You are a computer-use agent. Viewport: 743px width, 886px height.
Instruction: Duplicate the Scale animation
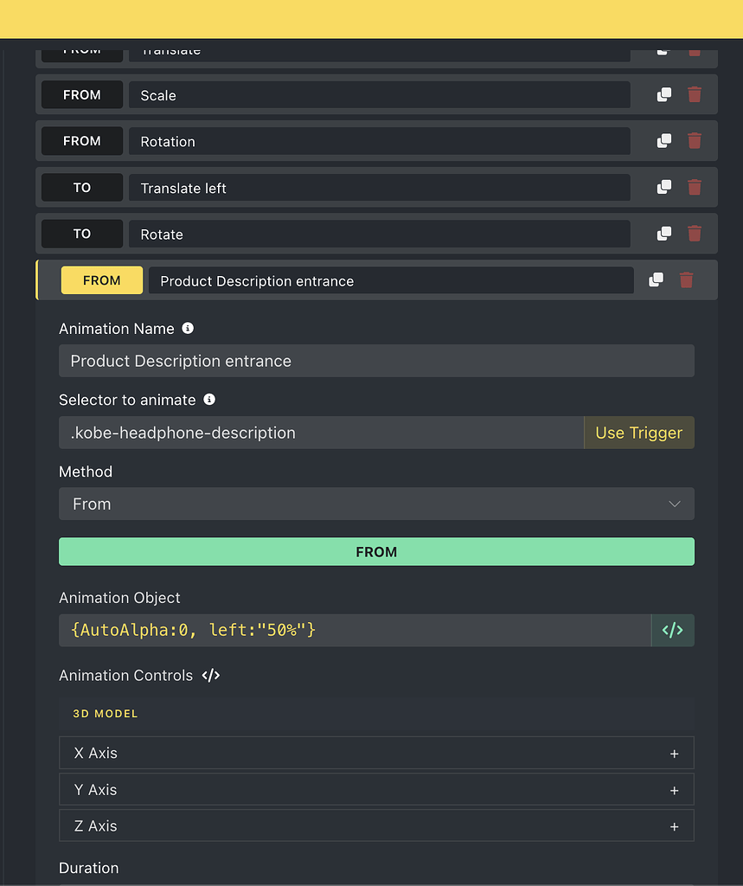663,94
